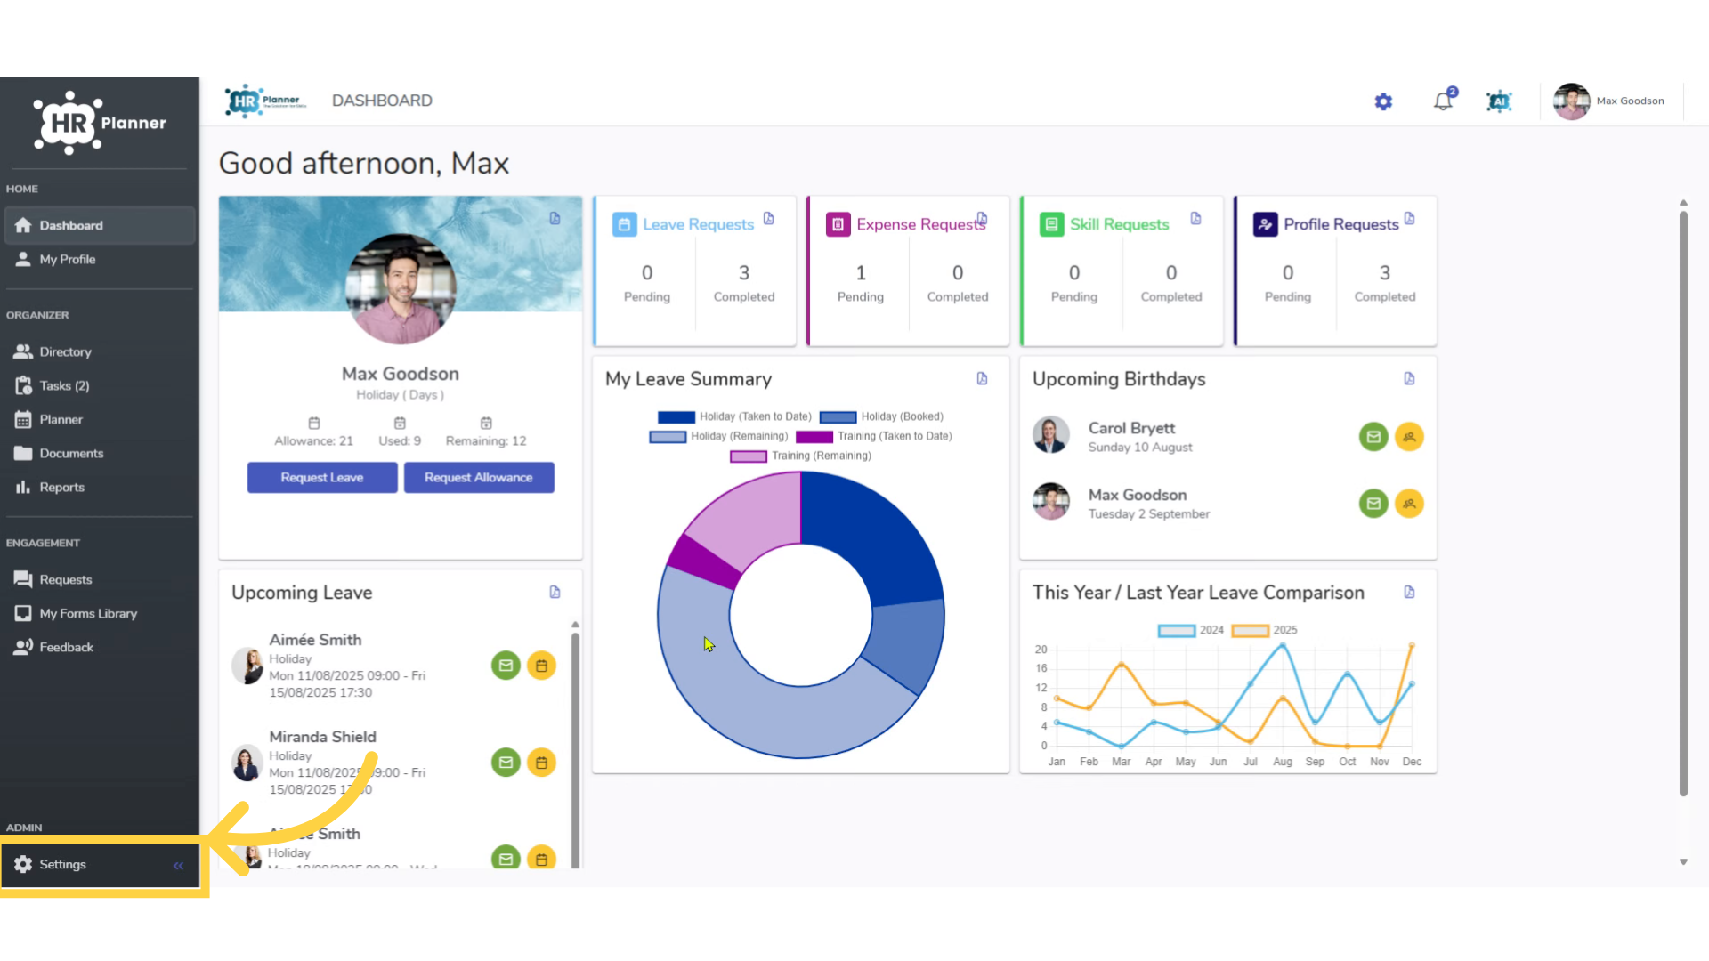Screen dimensions: 1709x961
Task: Toggle Training (Remaining) legend swatch
Action: [x=749, y=456]
